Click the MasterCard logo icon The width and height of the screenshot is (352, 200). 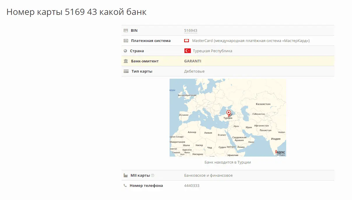(187, 41)
